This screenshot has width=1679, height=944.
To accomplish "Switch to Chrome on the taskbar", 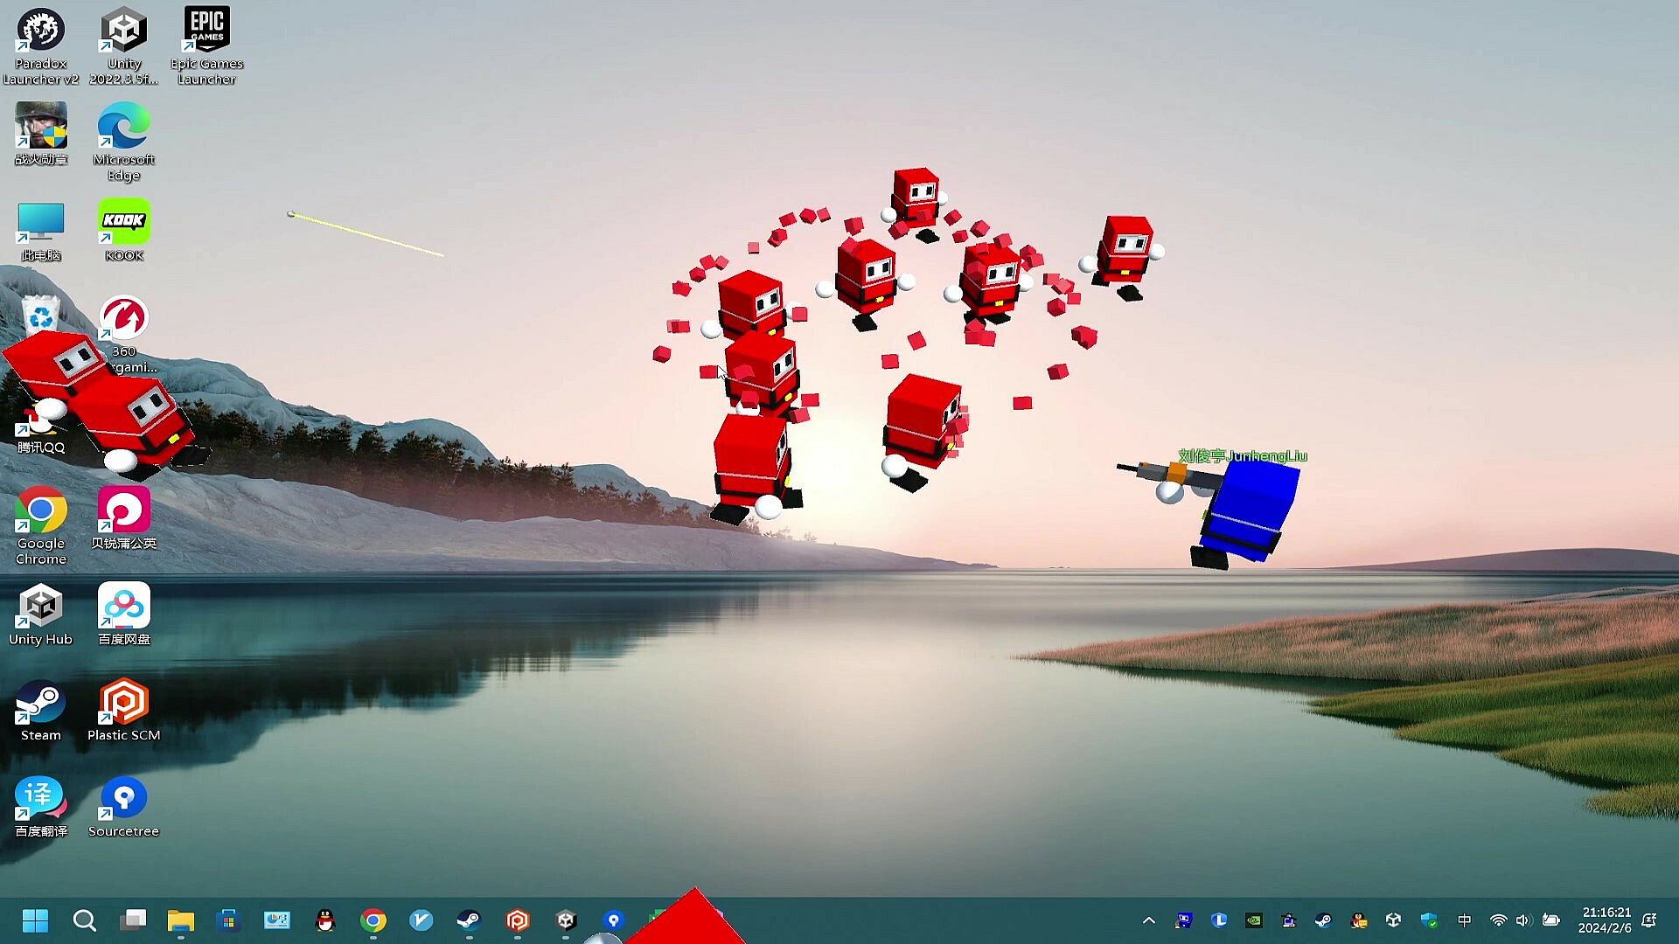I will [x=373, y=920].
